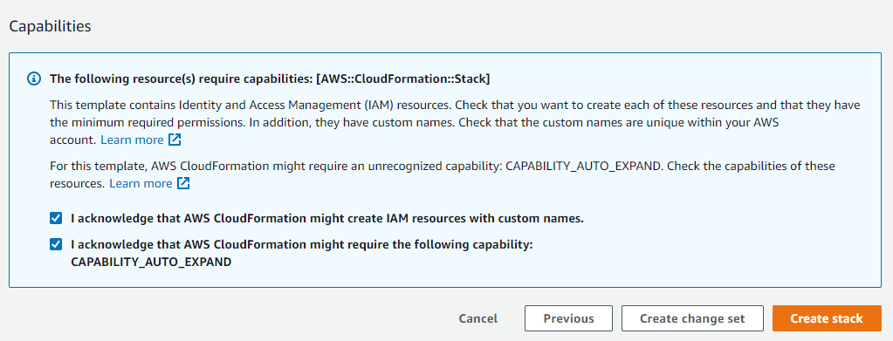Uncheck the CAPABILITY_AUTO_EXPAND acknowledgement checkbox
The width and height of the screenshot is (893, 341).
[x=56, y=244]
